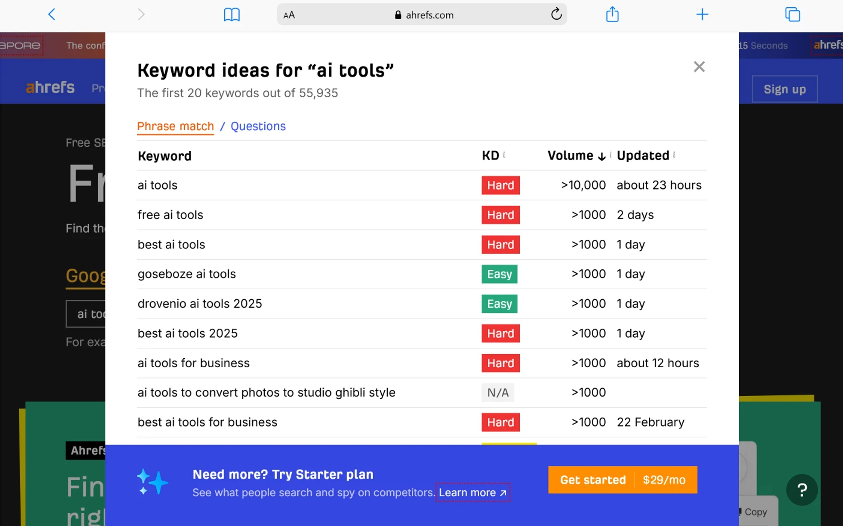
Task: Click Hard badge for free ai tools
Action: [x=501, y=215]
